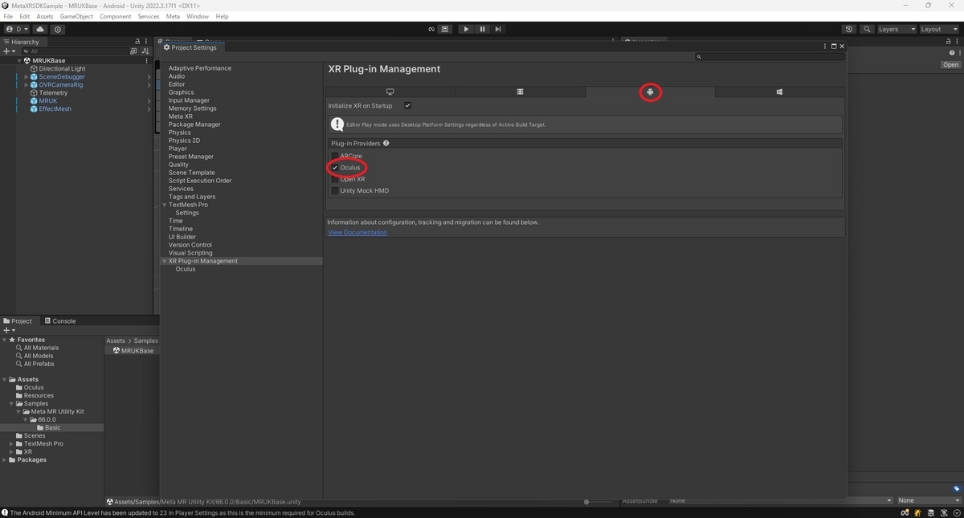Click the Meta icon in status bar
Image resolution: width=964 pixels, height=518 pixels.
click(x=905, y=512)
